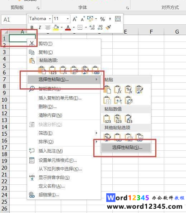This screenshot has height=213, width=186.
Task: Choose 复制(C) from context menu
Action: coord(64,52)
